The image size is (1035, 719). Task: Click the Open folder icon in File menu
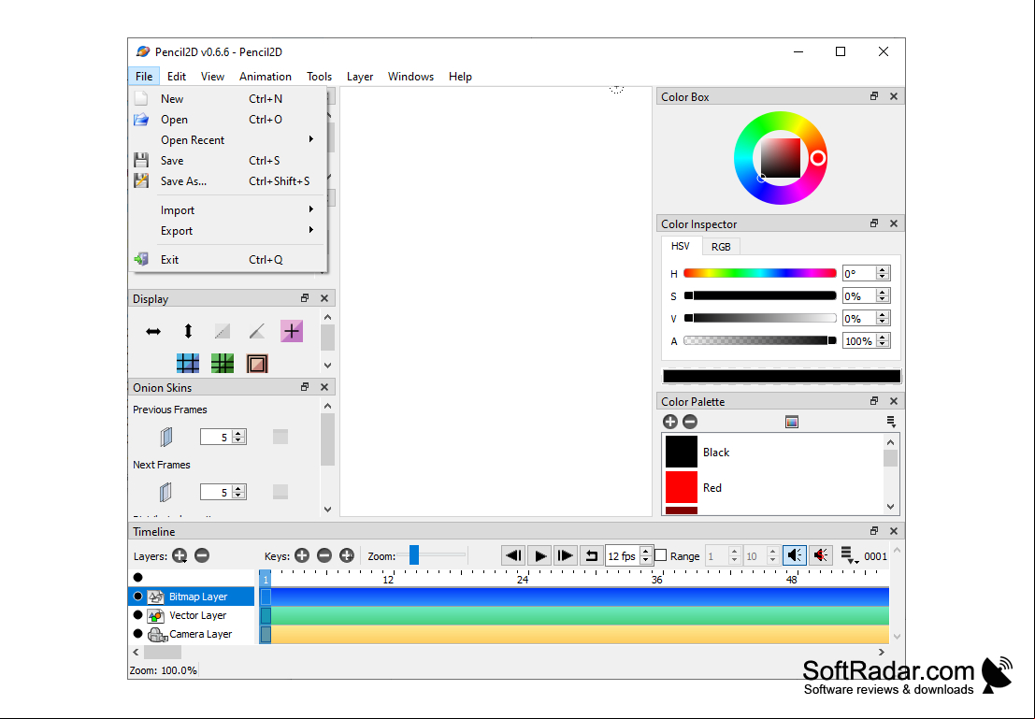tap(141, 120)
